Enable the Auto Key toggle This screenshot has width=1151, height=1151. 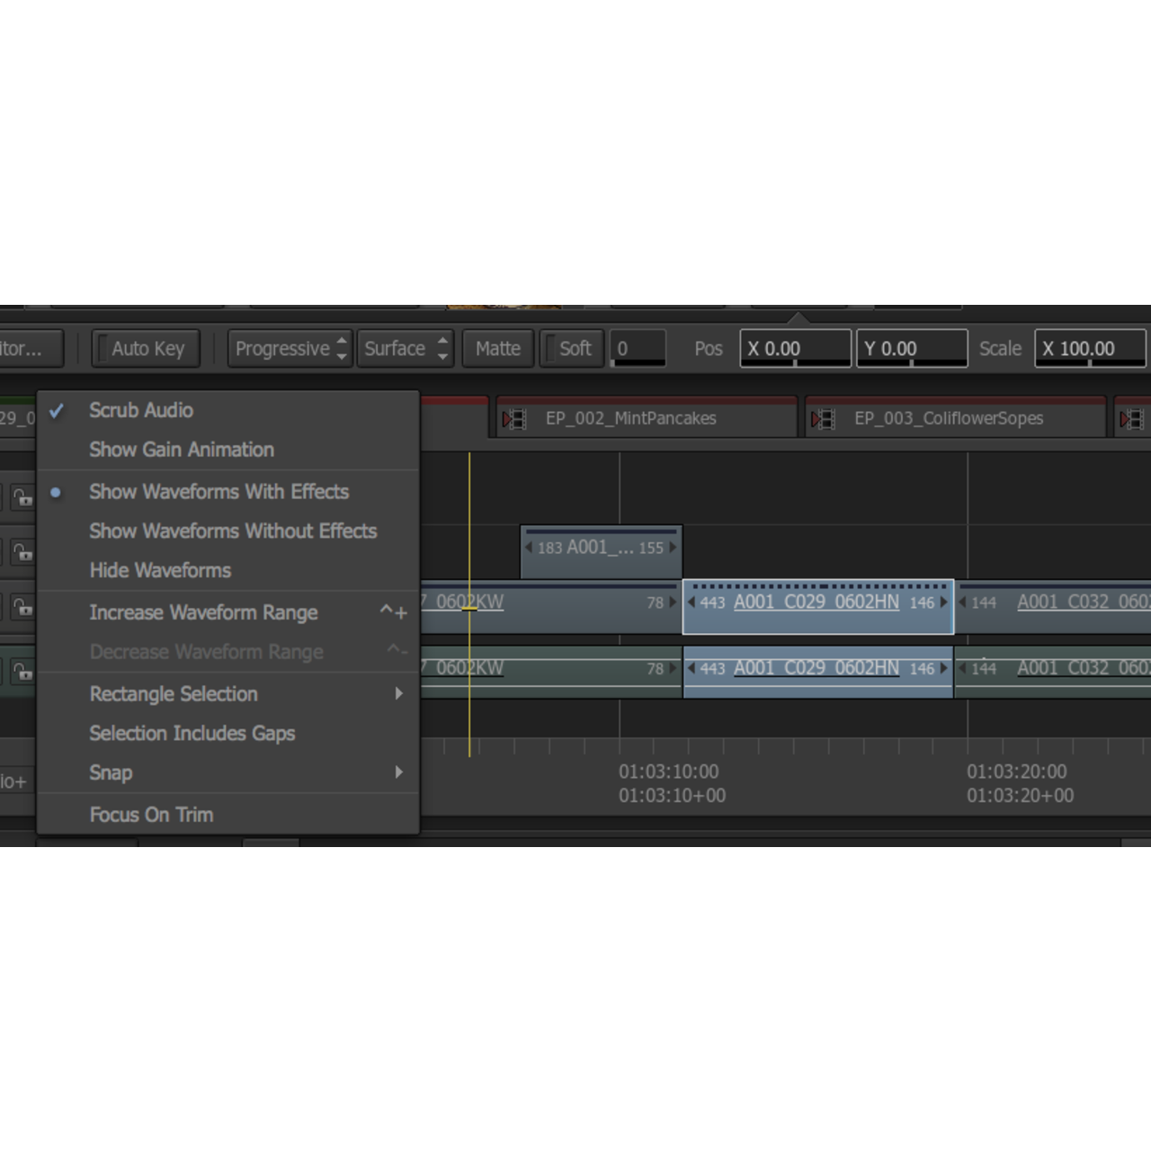coord(145,348)
